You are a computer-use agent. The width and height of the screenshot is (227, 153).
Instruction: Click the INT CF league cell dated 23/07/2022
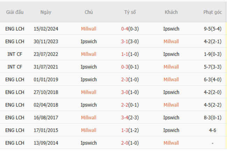(x=15, y=54)
